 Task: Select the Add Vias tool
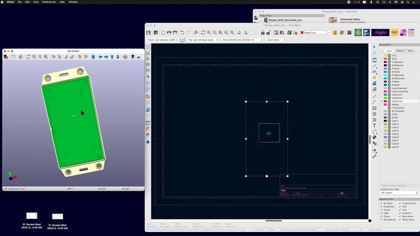(375, 77)
